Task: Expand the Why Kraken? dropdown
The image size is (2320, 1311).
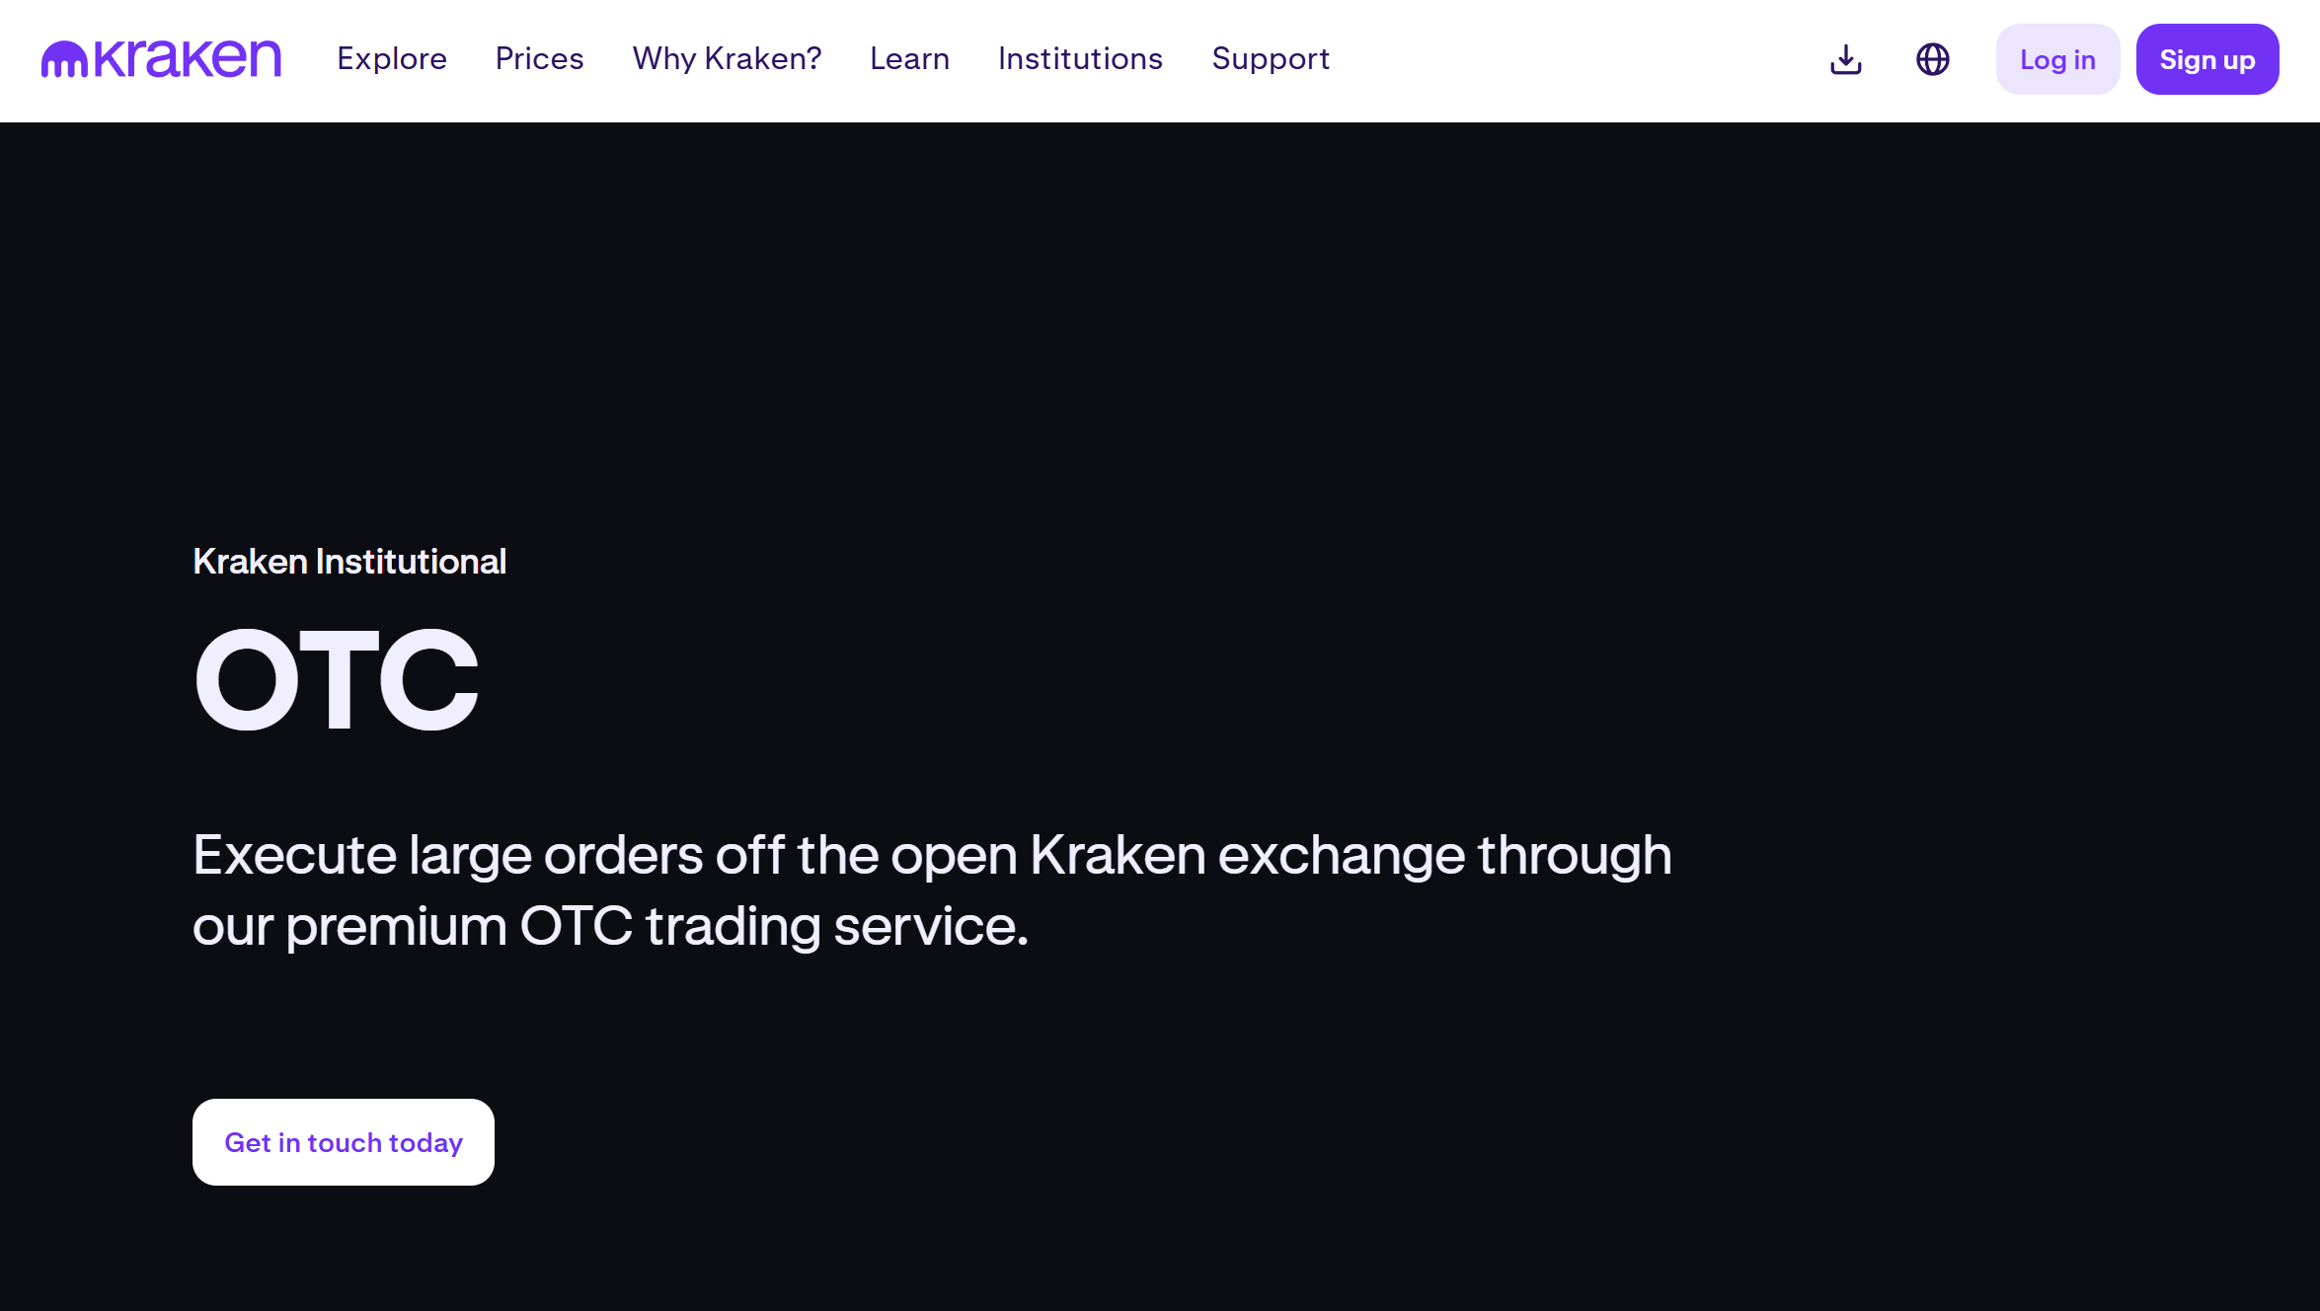Action: click(x=726, y=59)
